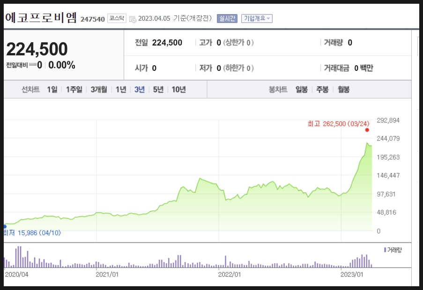Click the 48,816 y-axis label
Viewport: 423px width, 290px height.
pyautogui.click(x=386, y=213)
